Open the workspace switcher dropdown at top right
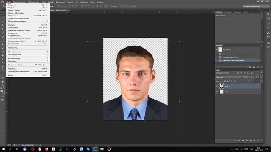Viewport: 271px width, 152px height. click(256, 6)
